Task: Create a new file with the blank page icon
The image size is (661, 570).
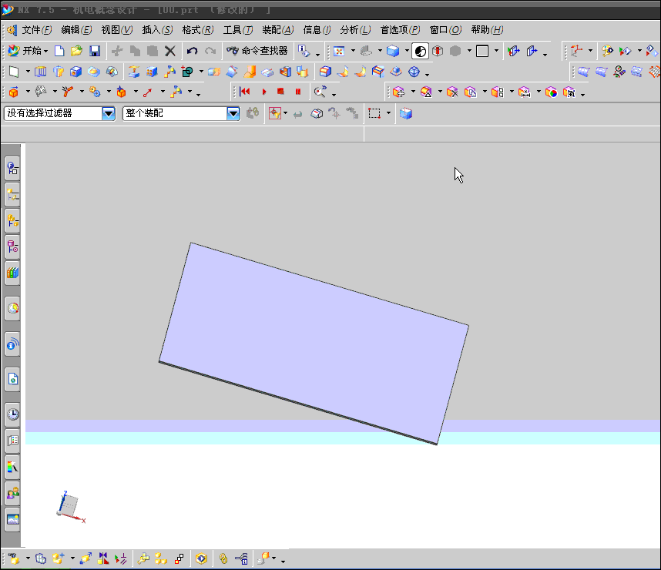Action: (x=59, y=51)
